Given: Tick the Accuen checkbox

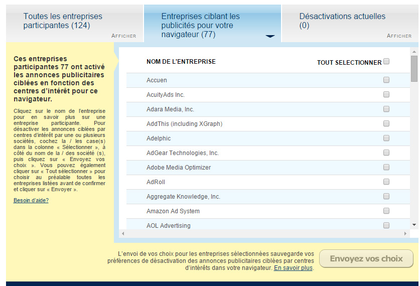Looking at the screenshot, I should (386, 80).
